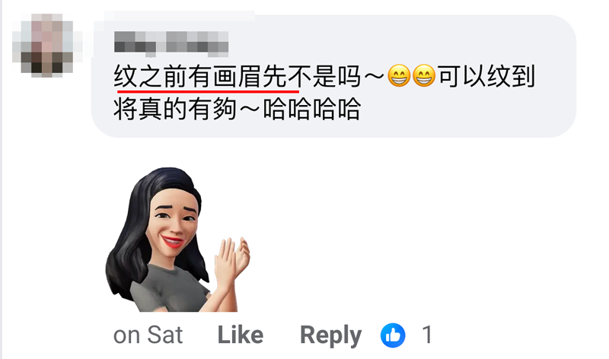Click the avatar sticker's smiling face
This screenshot has height=359, width=609.
tap(174, 223)
